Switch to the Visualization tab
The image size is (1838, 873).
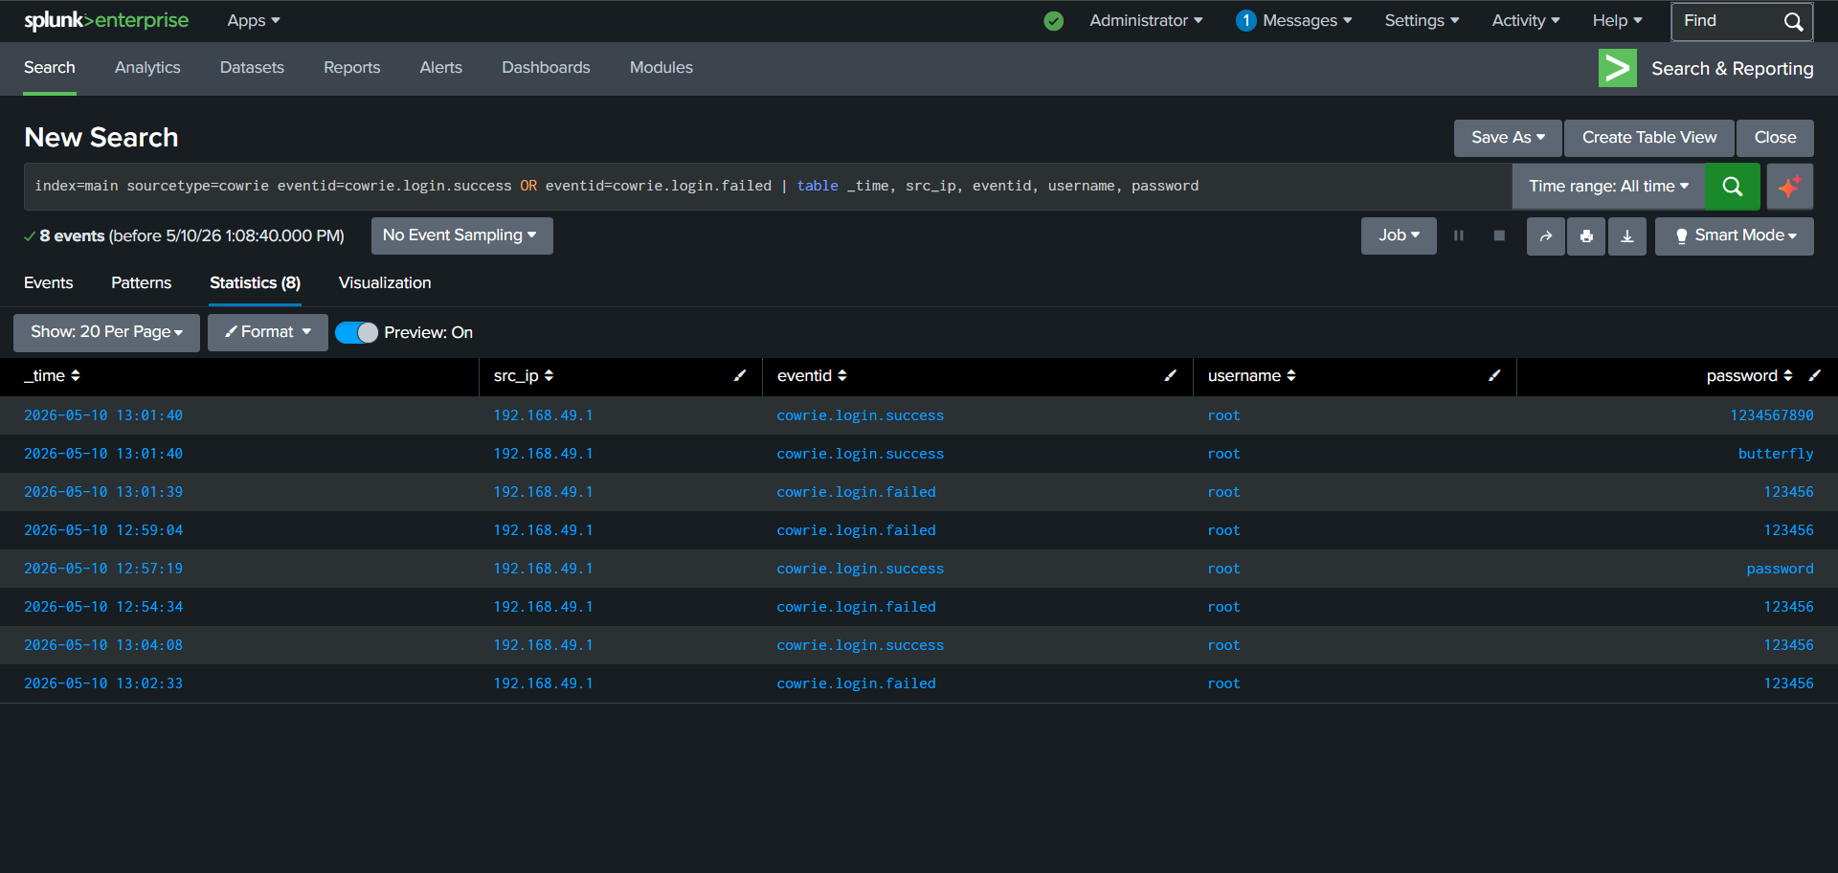click(385, 283)
